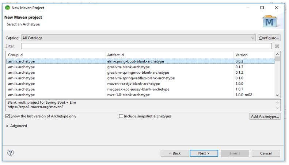The height and width of the screenshot is (165, 289).
Task: Select mvc-1.0-blank-archetype row
Action: (x=140, y=95)
